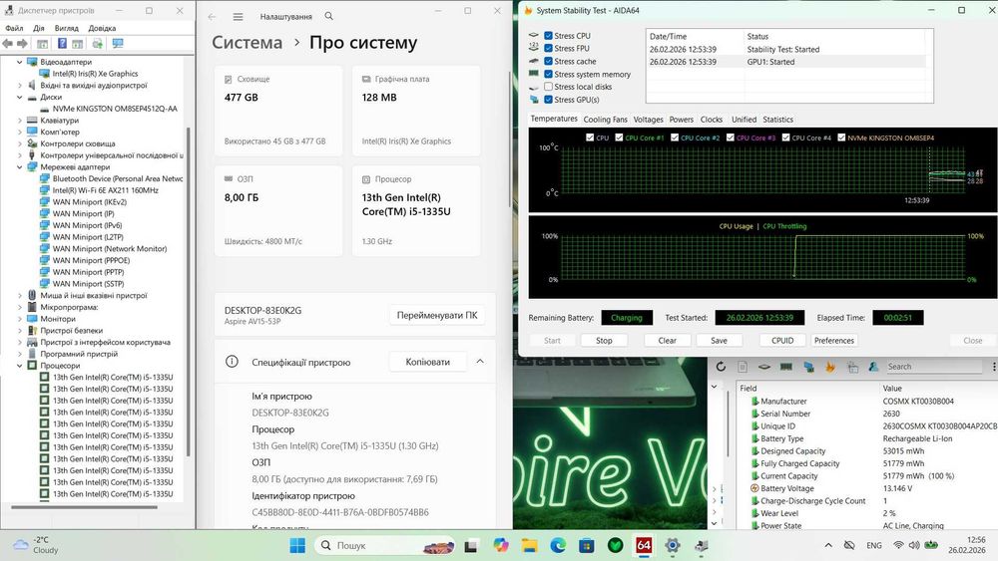
Task: Click the Копіювати button
Action: tap(428, 362)
